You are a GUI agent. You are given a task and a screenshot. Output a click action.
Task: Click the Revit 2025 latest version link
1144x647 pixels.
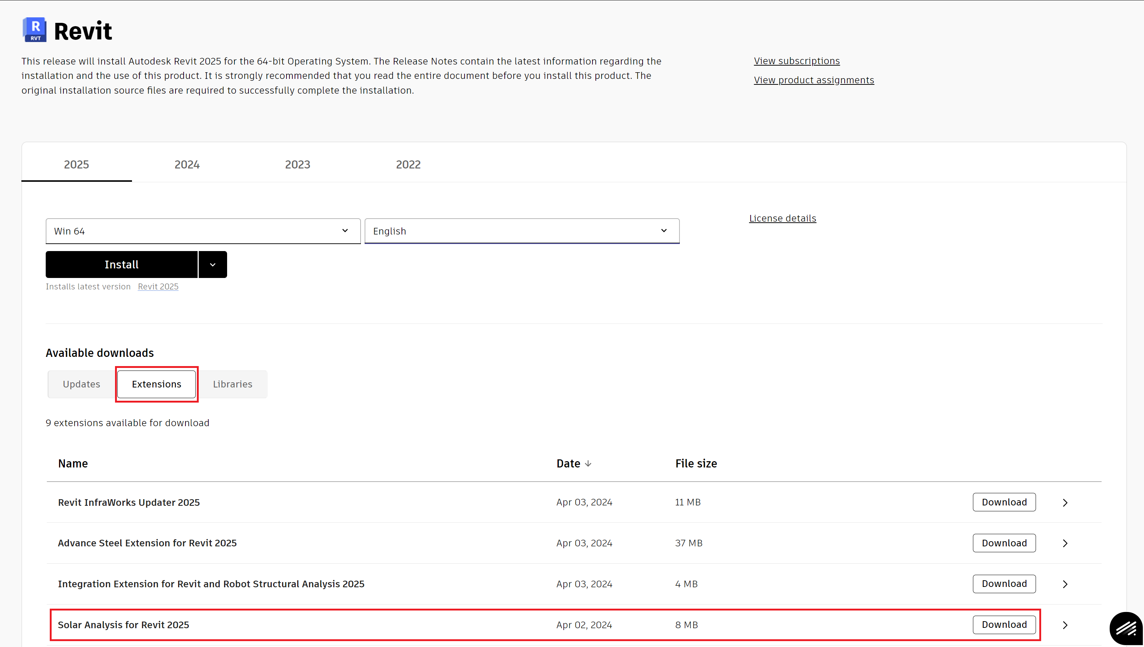coord(158,286)
